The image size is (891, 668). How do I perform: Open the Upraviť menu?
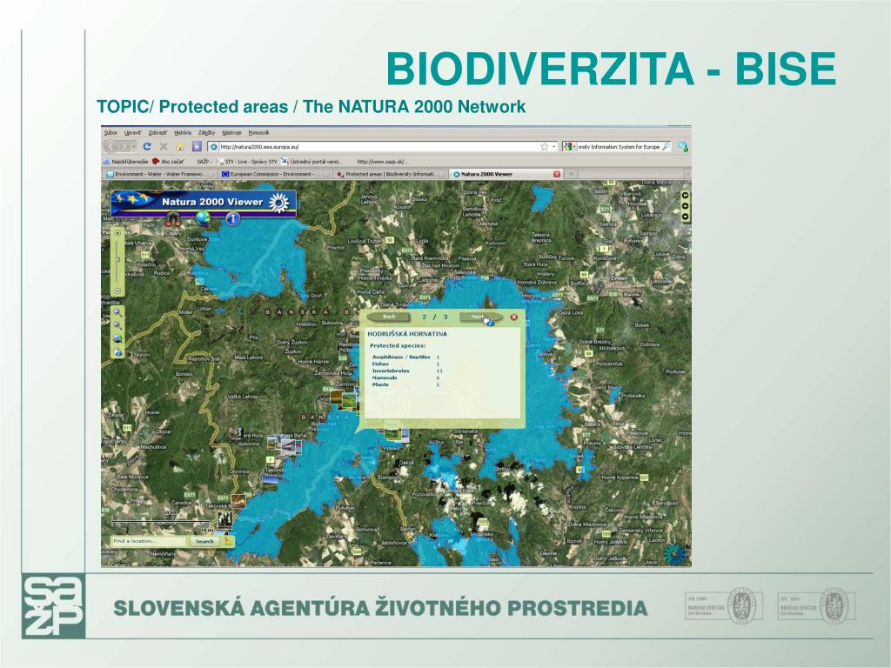pyautogui.click(x=132, y=132)
